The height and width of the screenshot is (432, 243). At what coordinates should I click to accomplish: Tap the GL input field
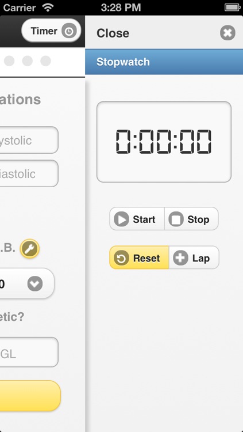point(29,352)
